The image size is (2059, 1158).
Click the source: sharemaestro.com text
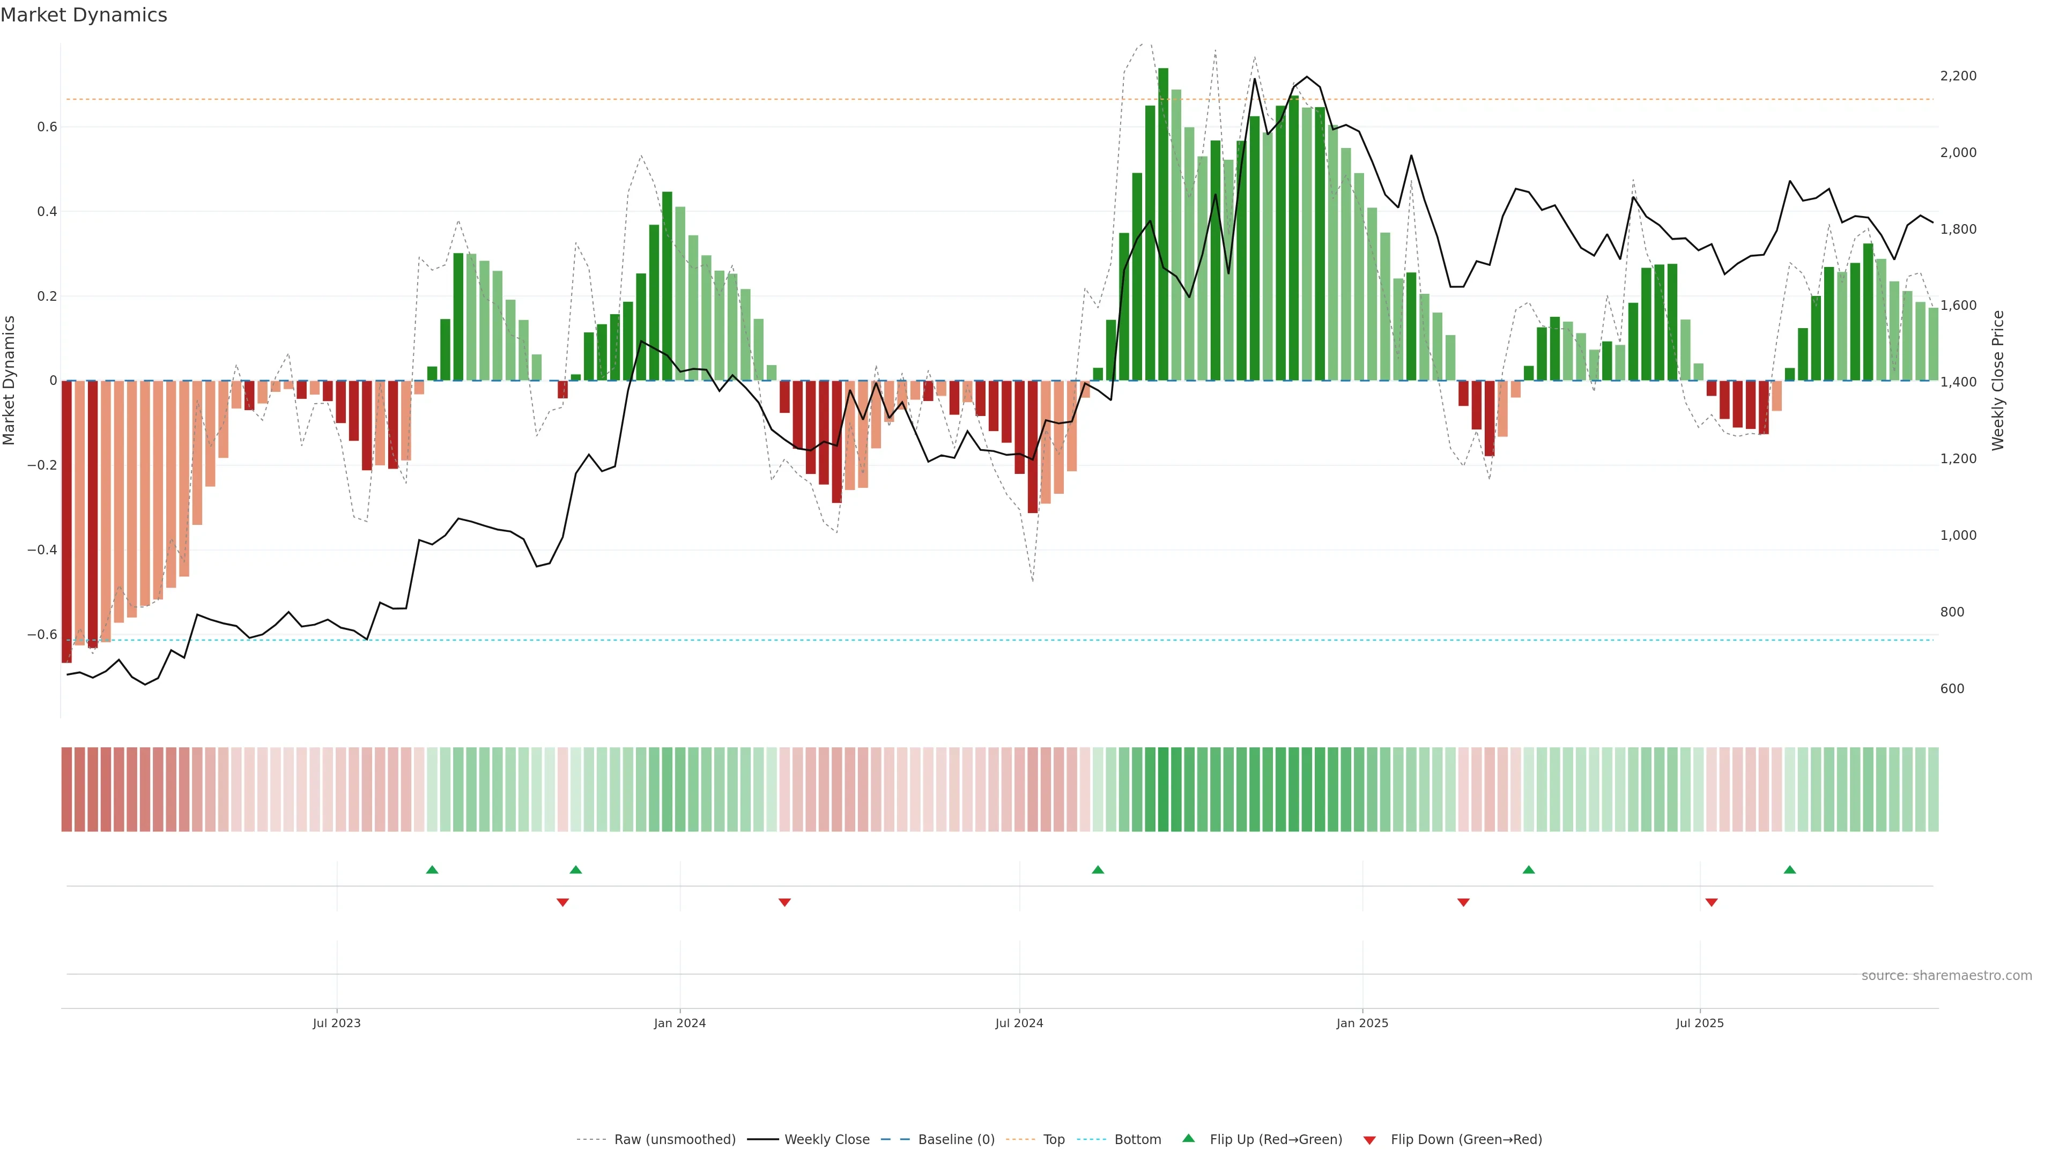pyautogui.click(x=1946, y=975)
